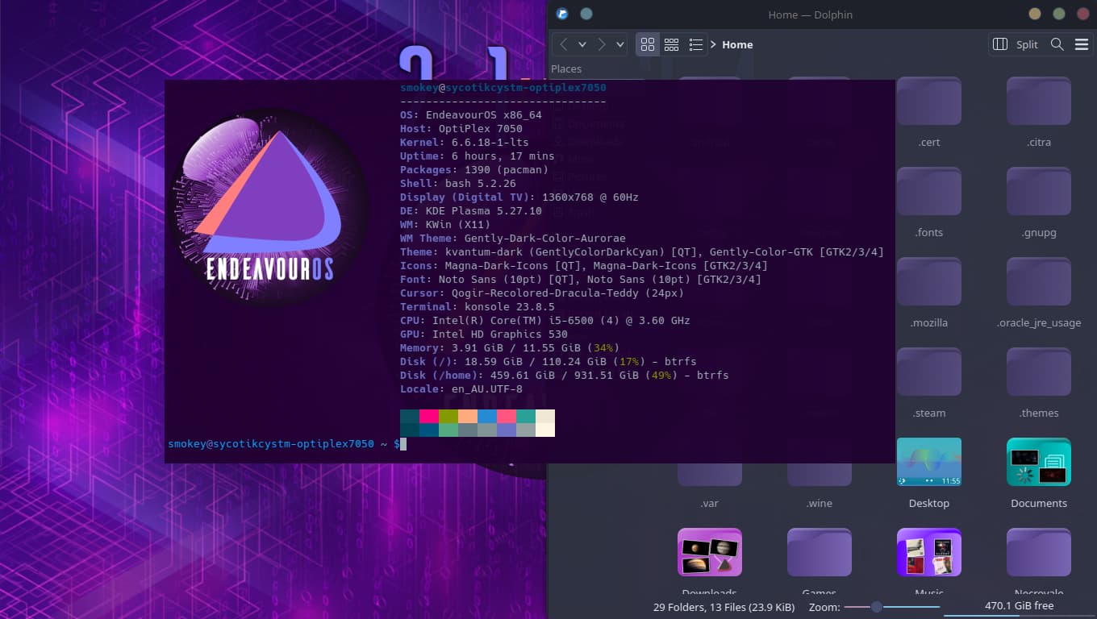Select the Downloads folder with planet previews

coord(710,552)
